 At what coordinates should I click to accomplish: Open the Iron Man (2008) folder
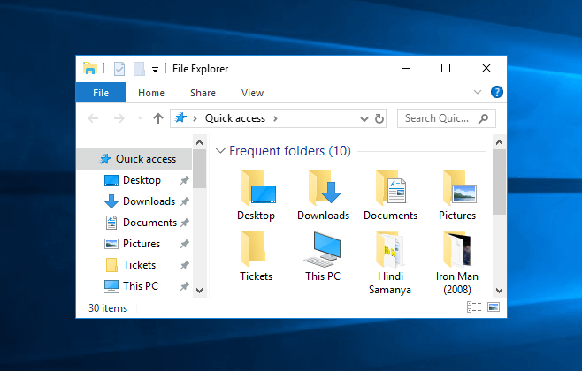pos(456,250)
